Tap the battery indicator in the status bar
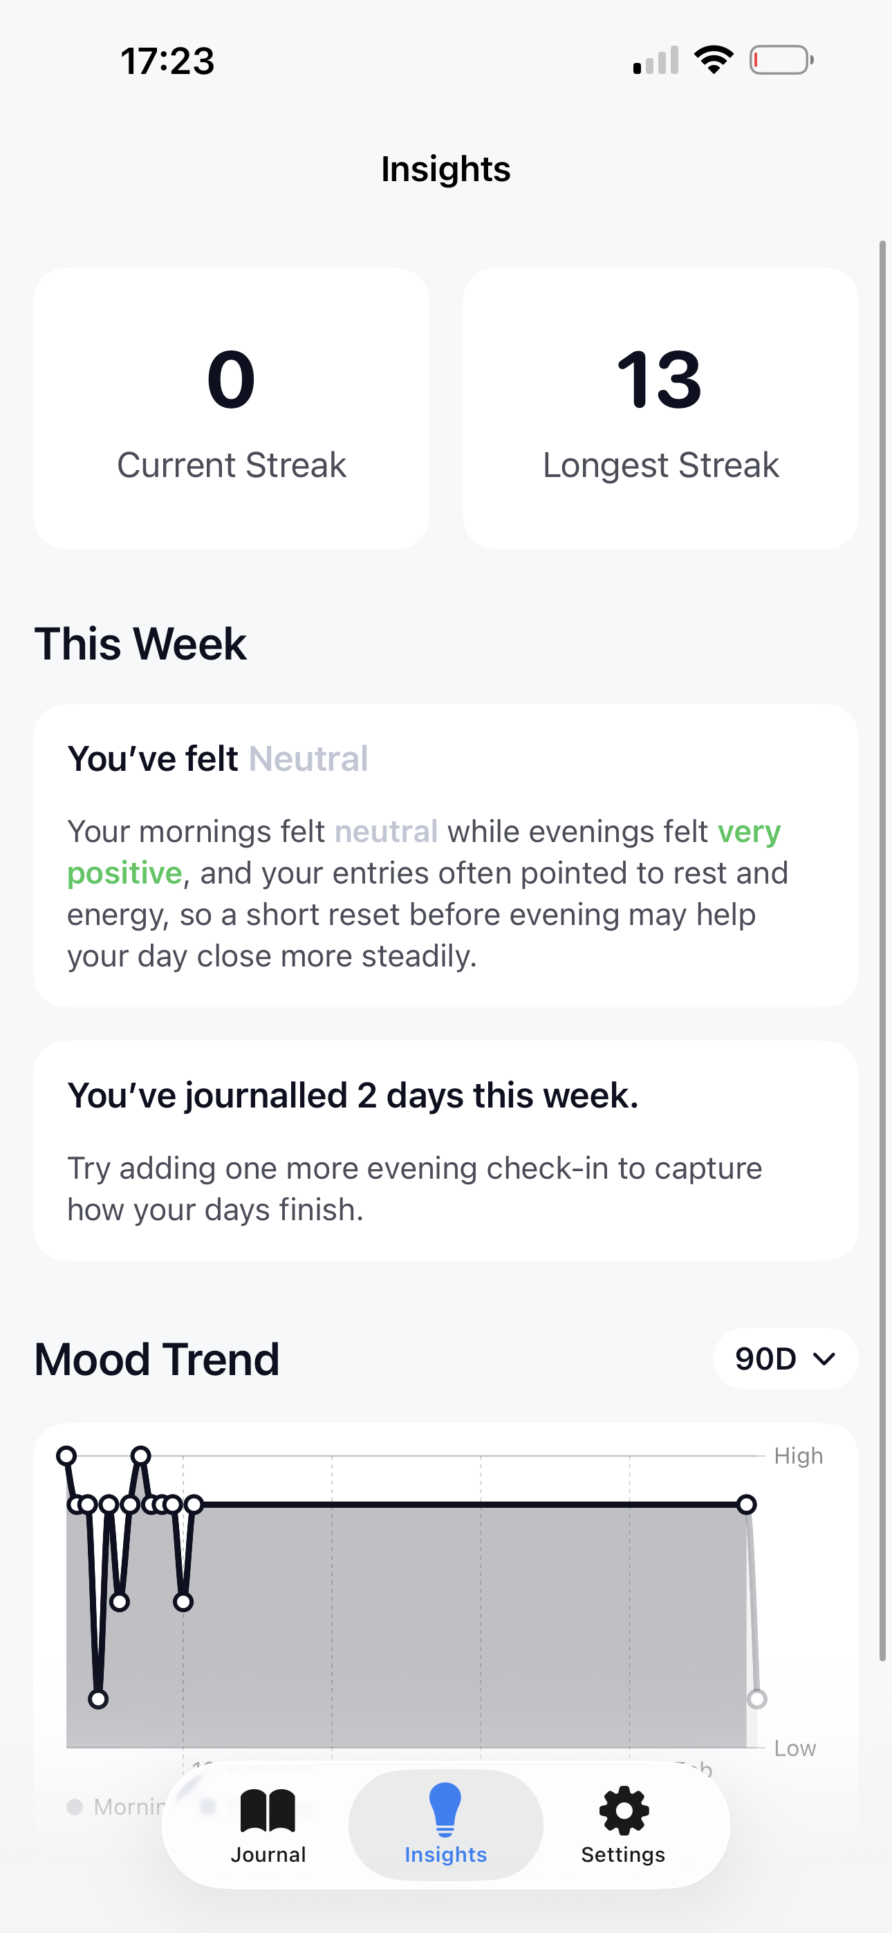Viewport: 892px width, 1933px height. 782,60
